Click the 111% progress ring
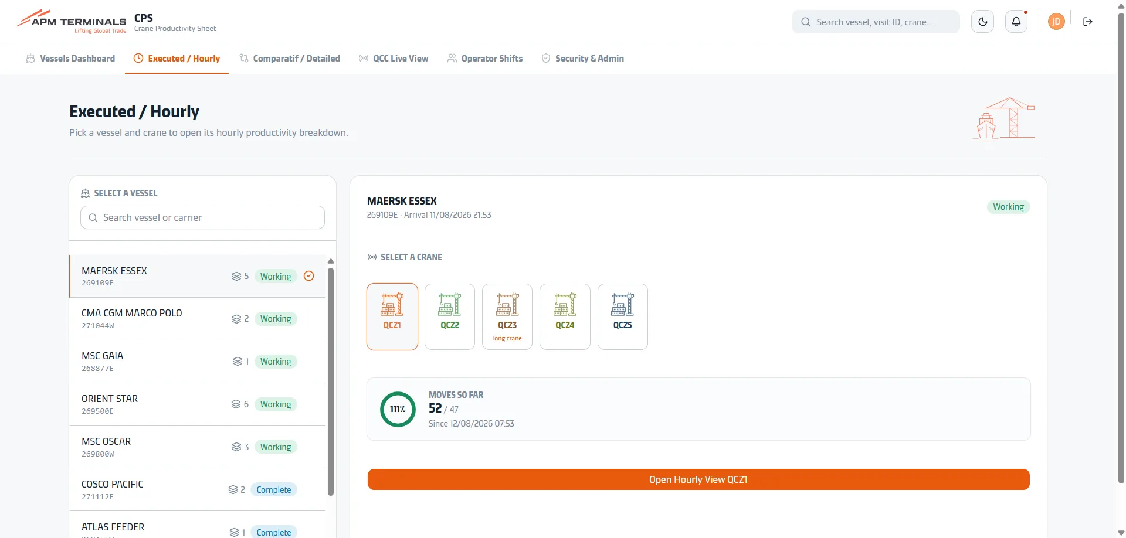The width and height of the screenshot is (1126, 538). point(398,409)
